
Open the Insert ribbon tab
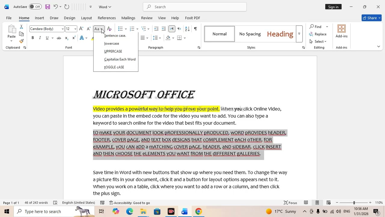tap(39, 18)
